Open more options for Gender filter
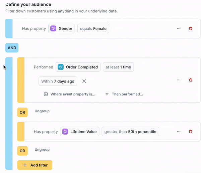Viewport: 201px width, 173px height. tap(179, 28)
